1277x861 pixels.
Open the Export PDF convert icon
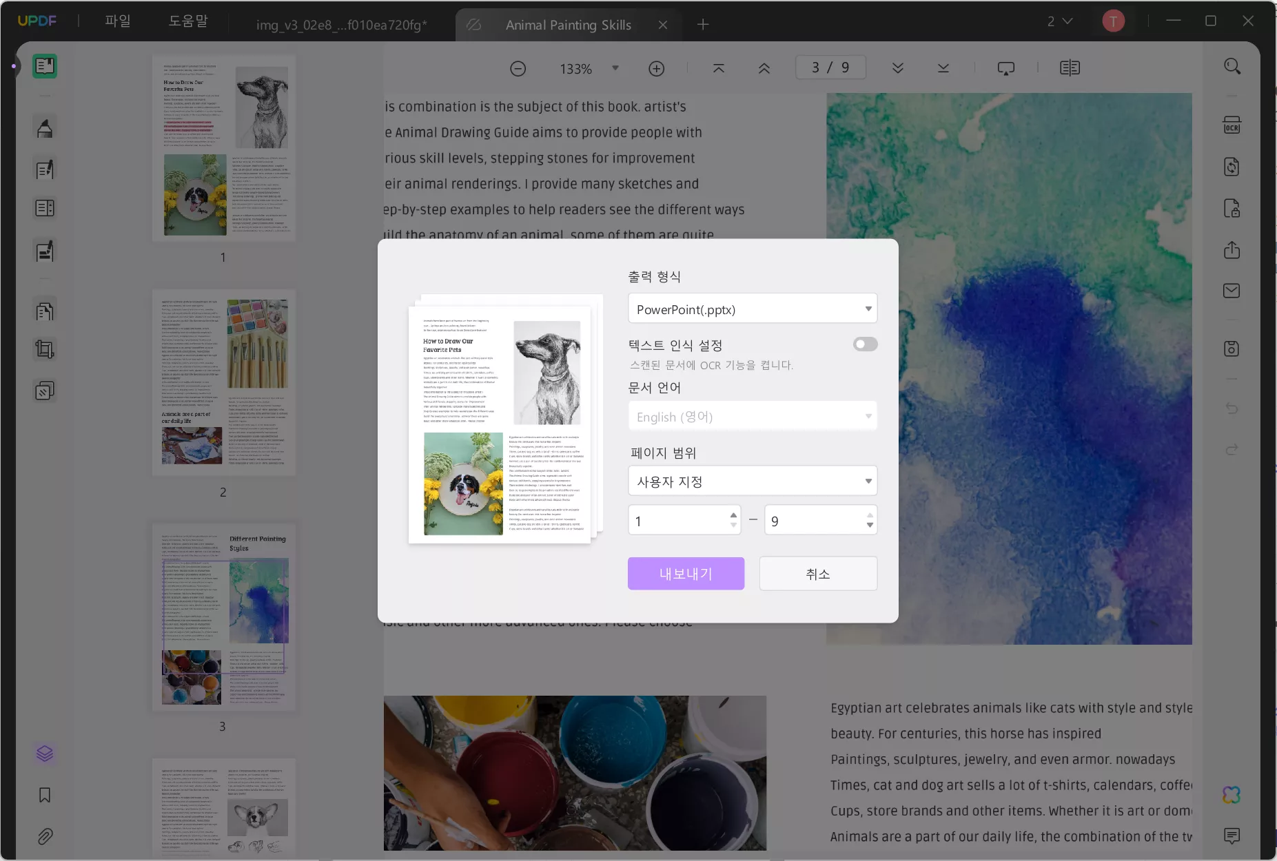[x=1232, y=167]
